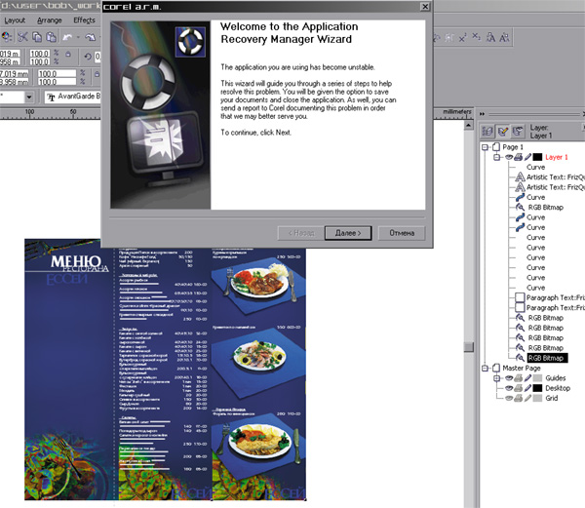The width and height of the screenshot is (585, 508).
Task: Click the Undo arrow icon
Action: click(67, 37)
